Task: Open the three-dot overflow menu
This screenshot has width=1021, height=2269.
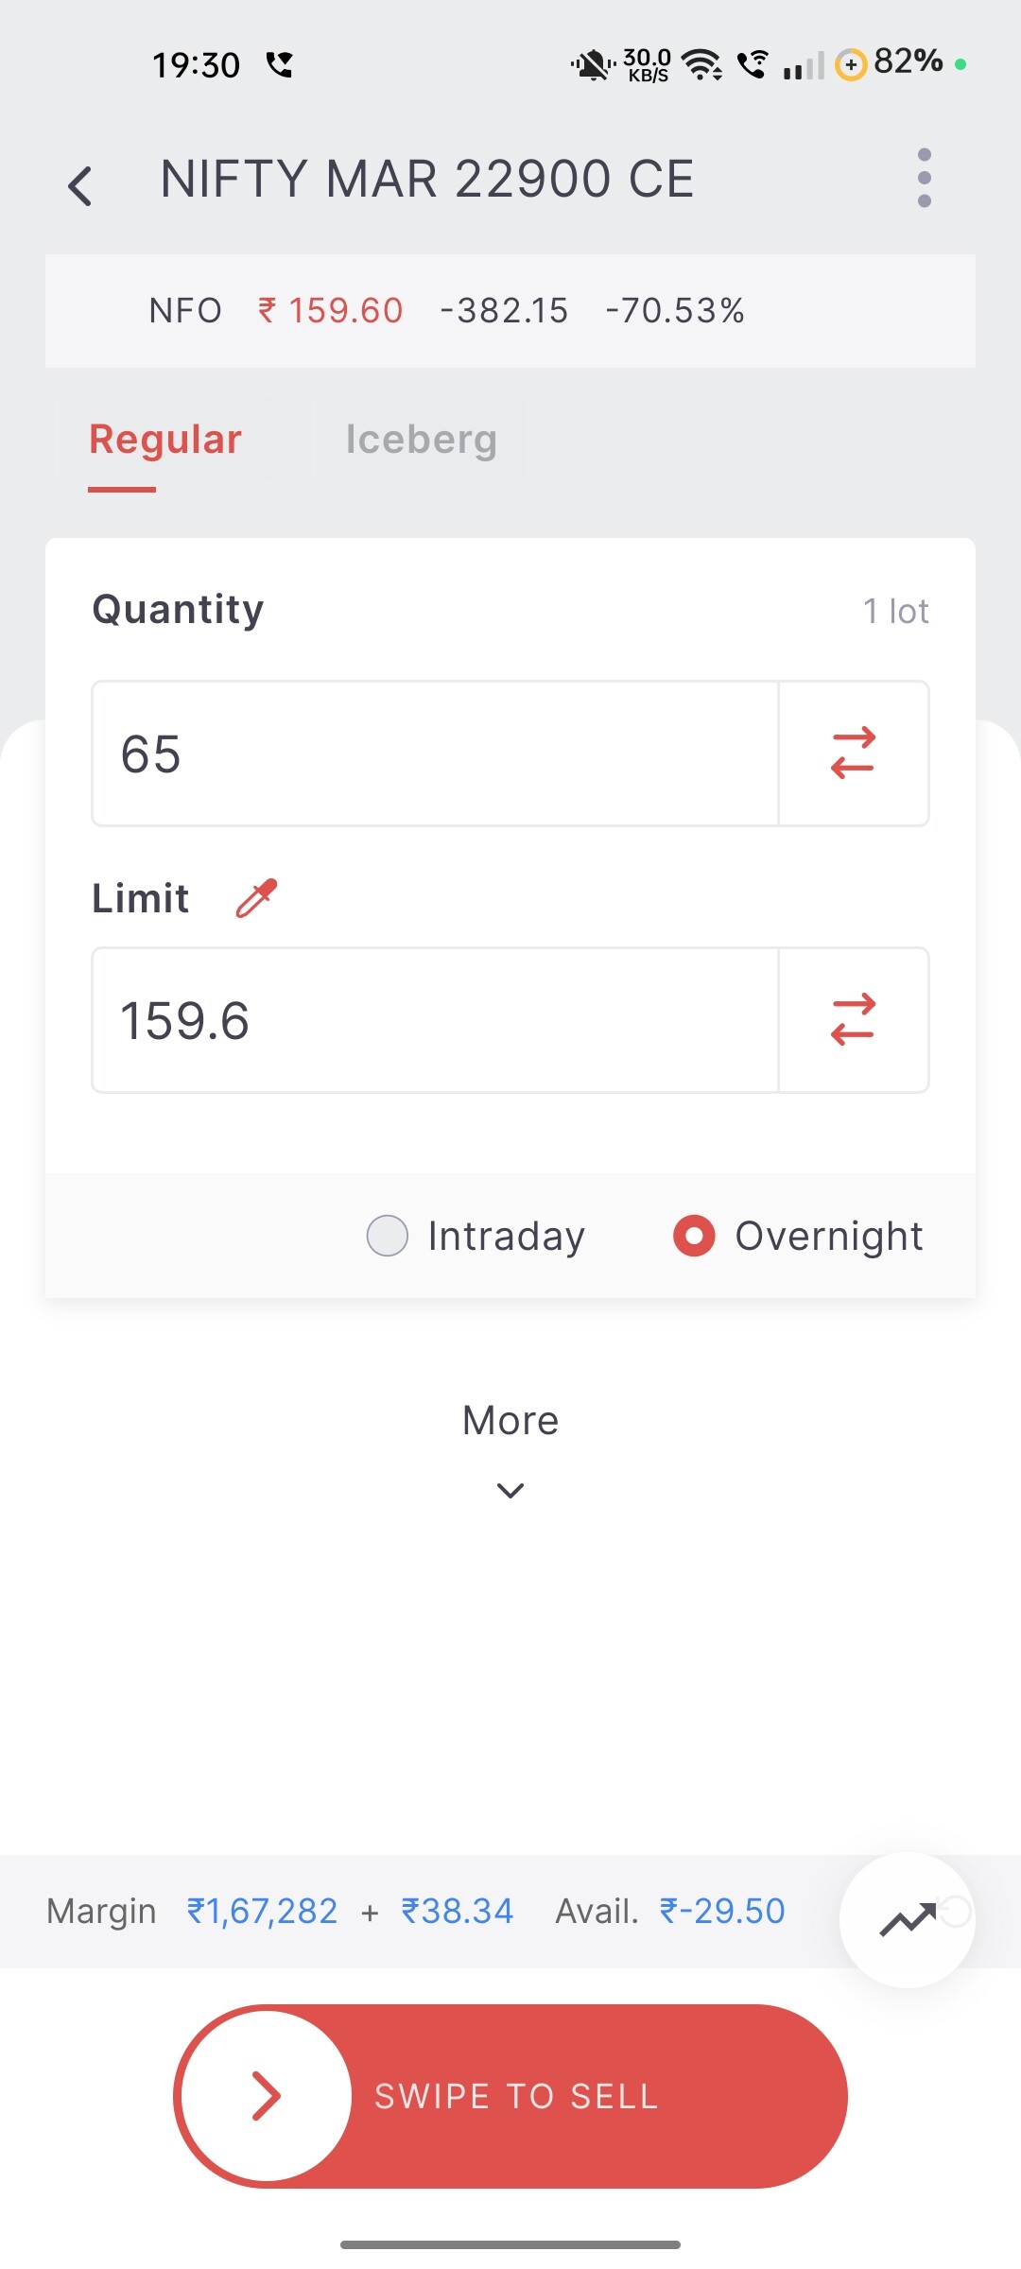Action: pos(924,178)
